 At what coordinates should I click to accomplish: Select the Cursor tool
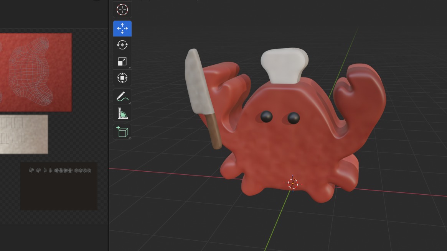(122, 10)
